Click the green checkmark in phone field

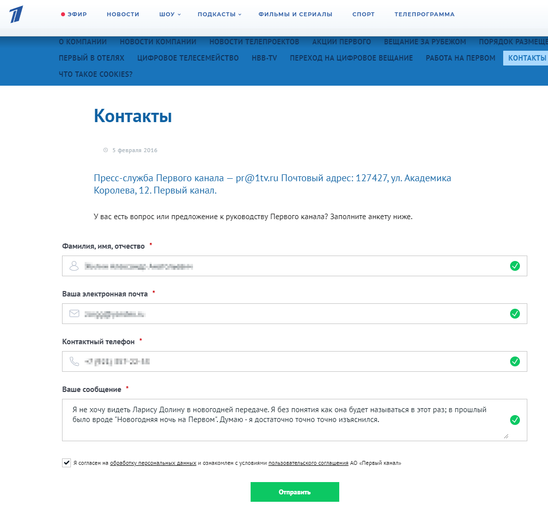point(515,361)
